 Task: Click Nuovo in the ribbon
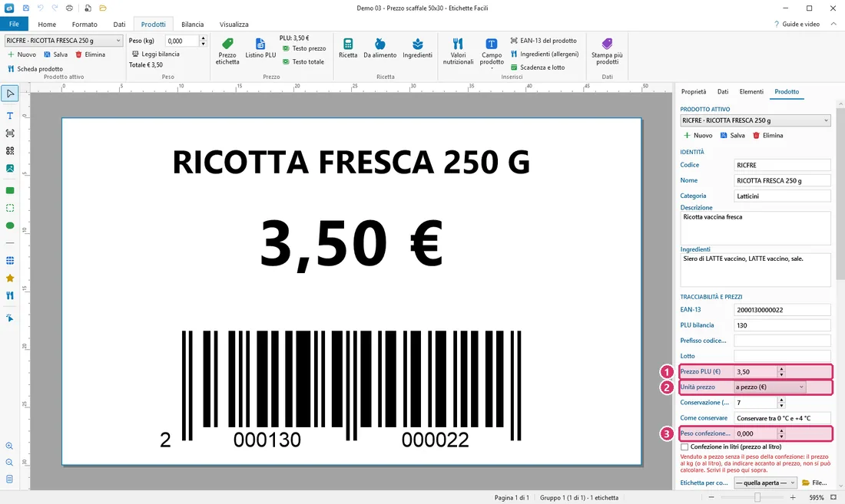click(x=22, y=55)
